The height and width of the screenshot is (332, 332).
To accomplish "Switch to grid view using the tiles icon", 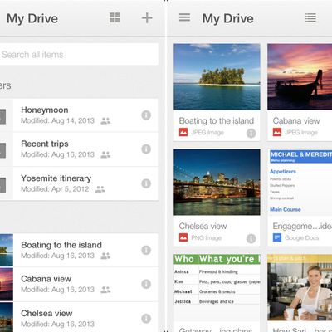I will click(115, 17).
